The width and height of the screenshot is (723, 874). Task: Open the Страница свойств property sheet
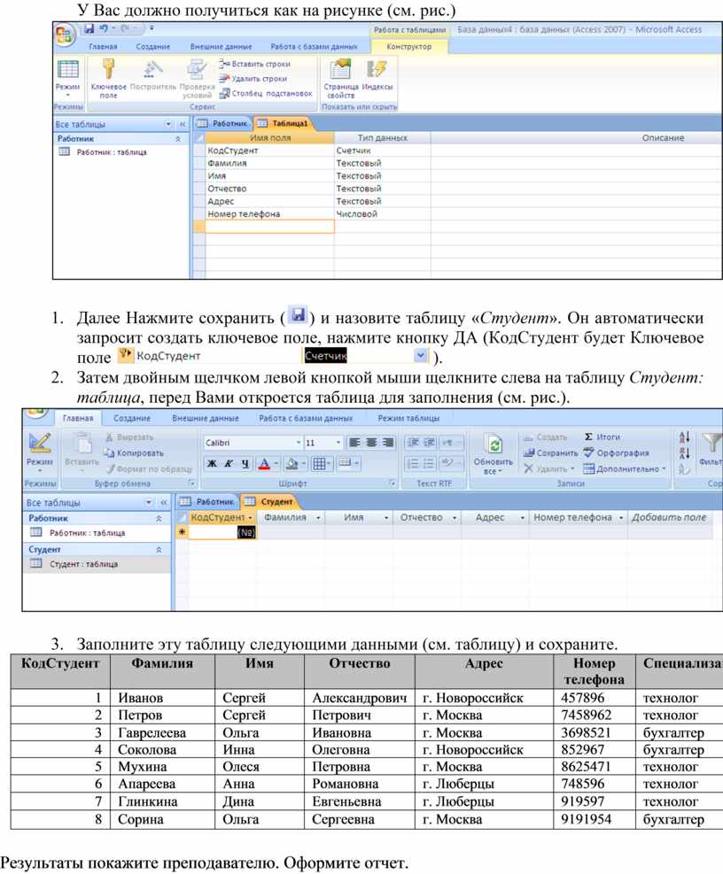coord(340,70)
